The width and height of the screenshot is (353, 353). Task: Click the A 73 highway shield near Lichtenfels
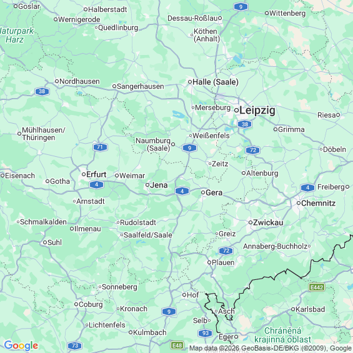pyautogui.click(x=75, y=346)
